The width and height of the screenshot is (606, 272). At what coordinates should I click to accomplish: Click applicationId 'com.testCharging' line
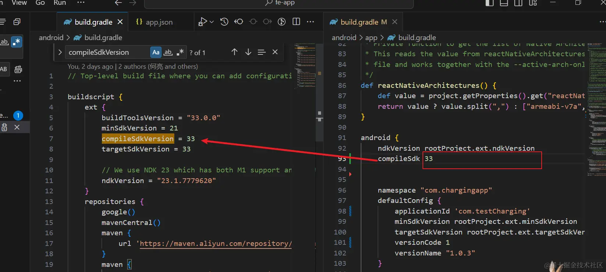click(462, 211)
